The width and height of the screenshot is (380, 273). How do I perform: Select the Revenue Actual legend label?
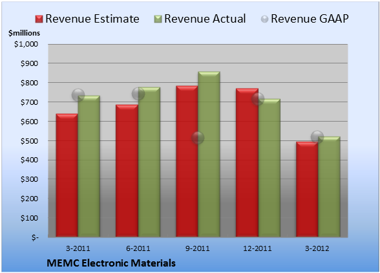pyautogui.click(x=205, y=19)
